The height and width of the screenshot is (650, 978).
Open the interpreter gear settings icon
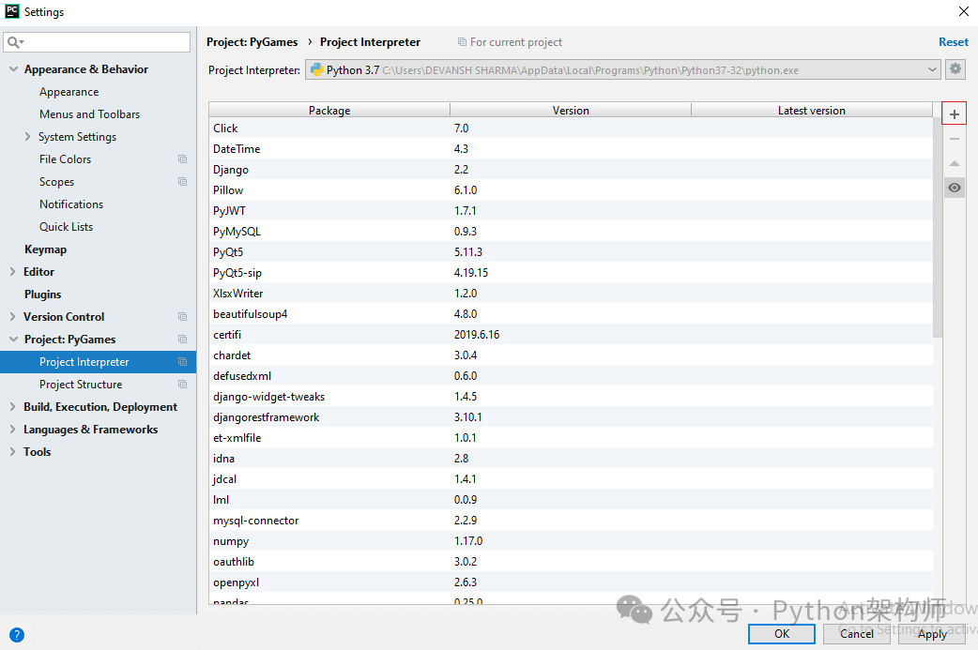click(x=955, y=69)
